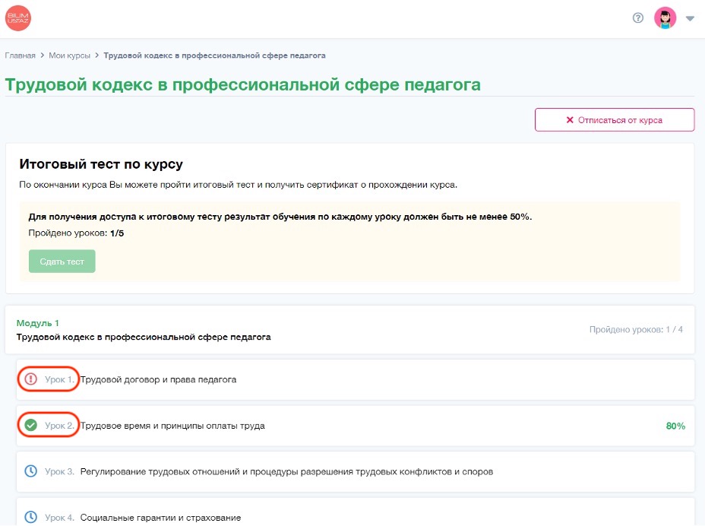Viewport: 705px width, 526px height.
Task: Click the green checkmark icon of Урок 2
Action: click(31, 426)
